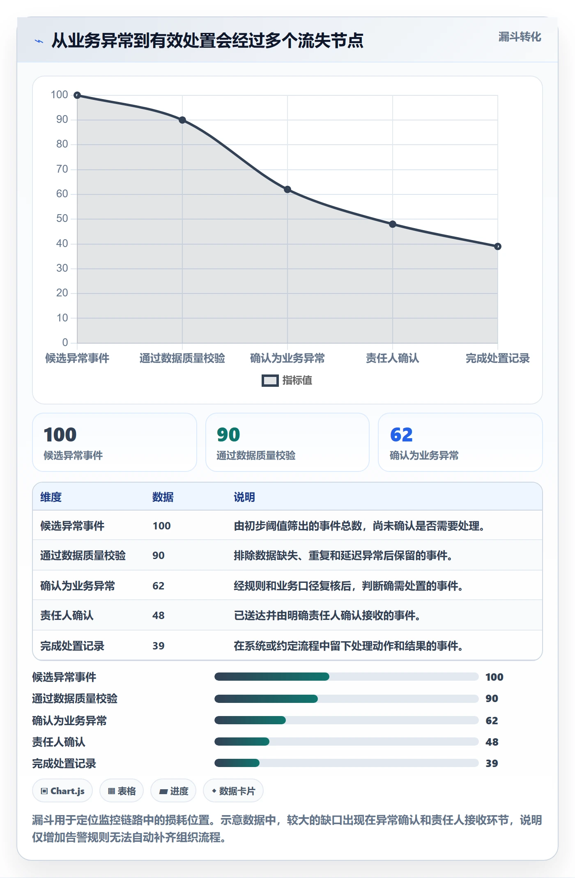Viewport: 575px width, 878px height.
Task: Click the 完成处置记录 x-axis label
Action: tap(498, 358)
